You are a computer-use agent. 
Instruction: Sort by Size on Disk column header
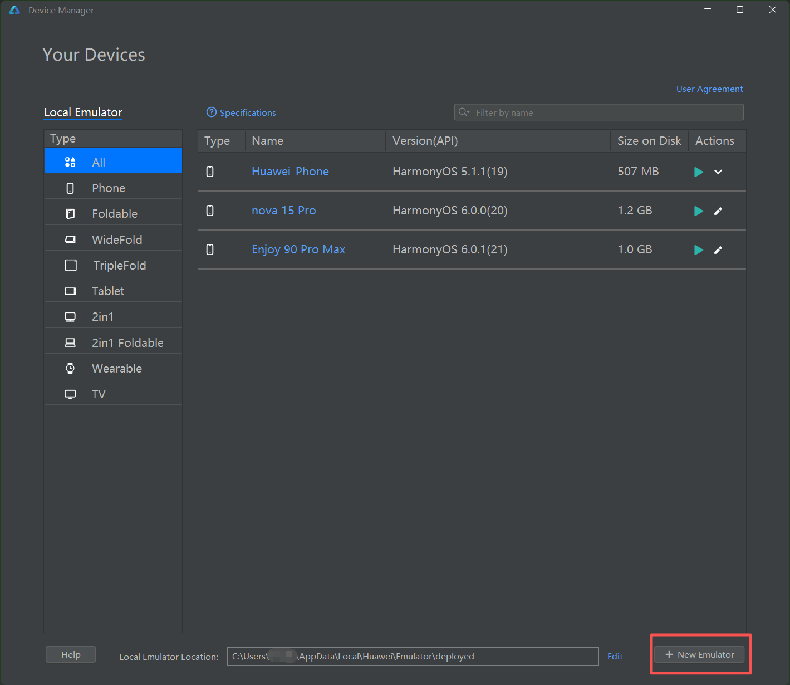[x=649, y=141]
